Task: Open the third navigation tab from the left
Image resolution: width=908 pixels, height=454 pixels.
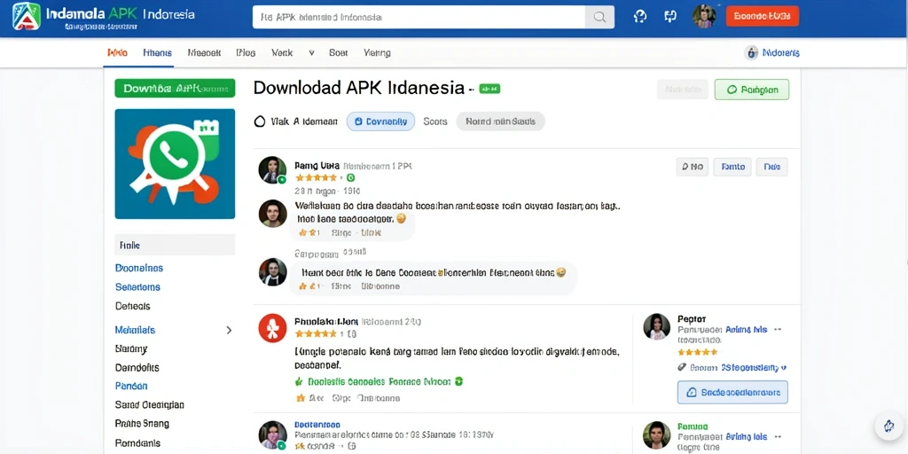Action: [x=205, y=52]
